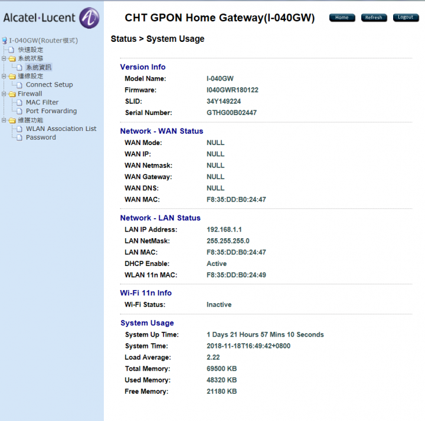Click the 維護功能 folder icon
This screenshot has width=425, height=421.
click(x=12, y=120)
